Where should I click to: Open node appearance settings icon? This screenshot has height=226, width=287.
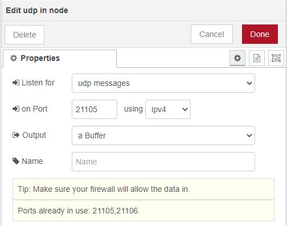(x=276, y=58)
